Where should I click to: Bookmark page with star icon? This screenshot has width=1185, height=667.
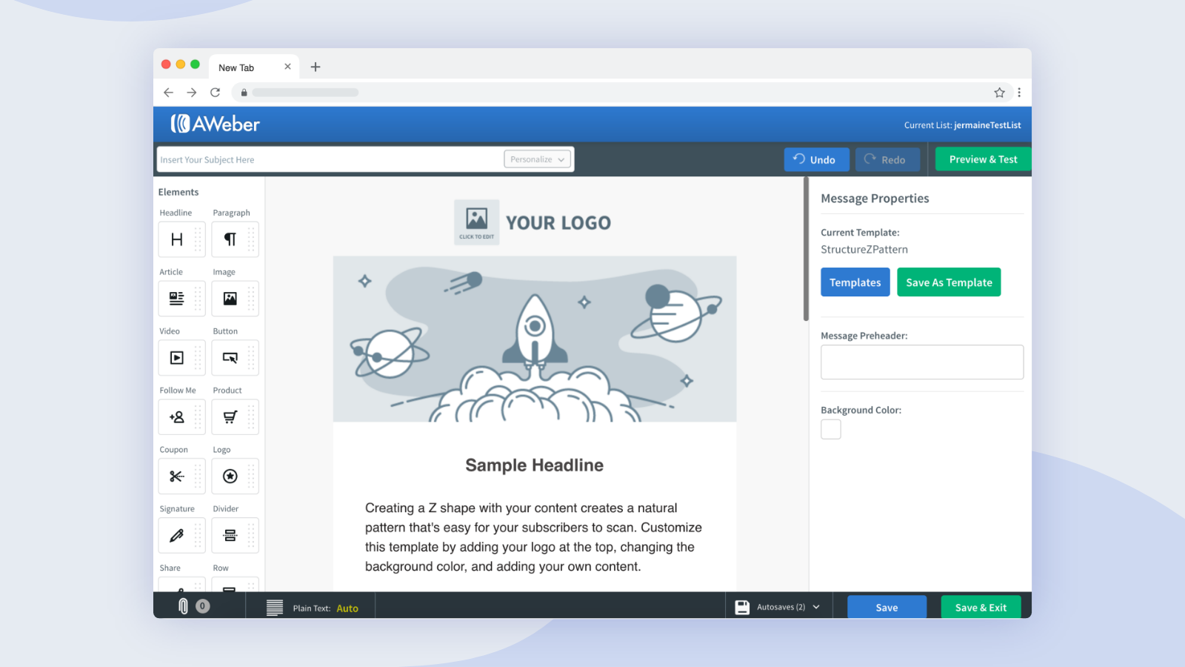tap(999, 93)
